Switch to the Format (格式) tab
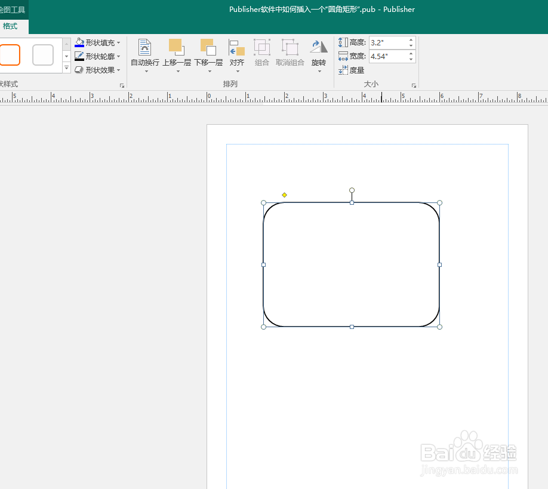Viewport: 548px width, 489px height. [10, 26]
